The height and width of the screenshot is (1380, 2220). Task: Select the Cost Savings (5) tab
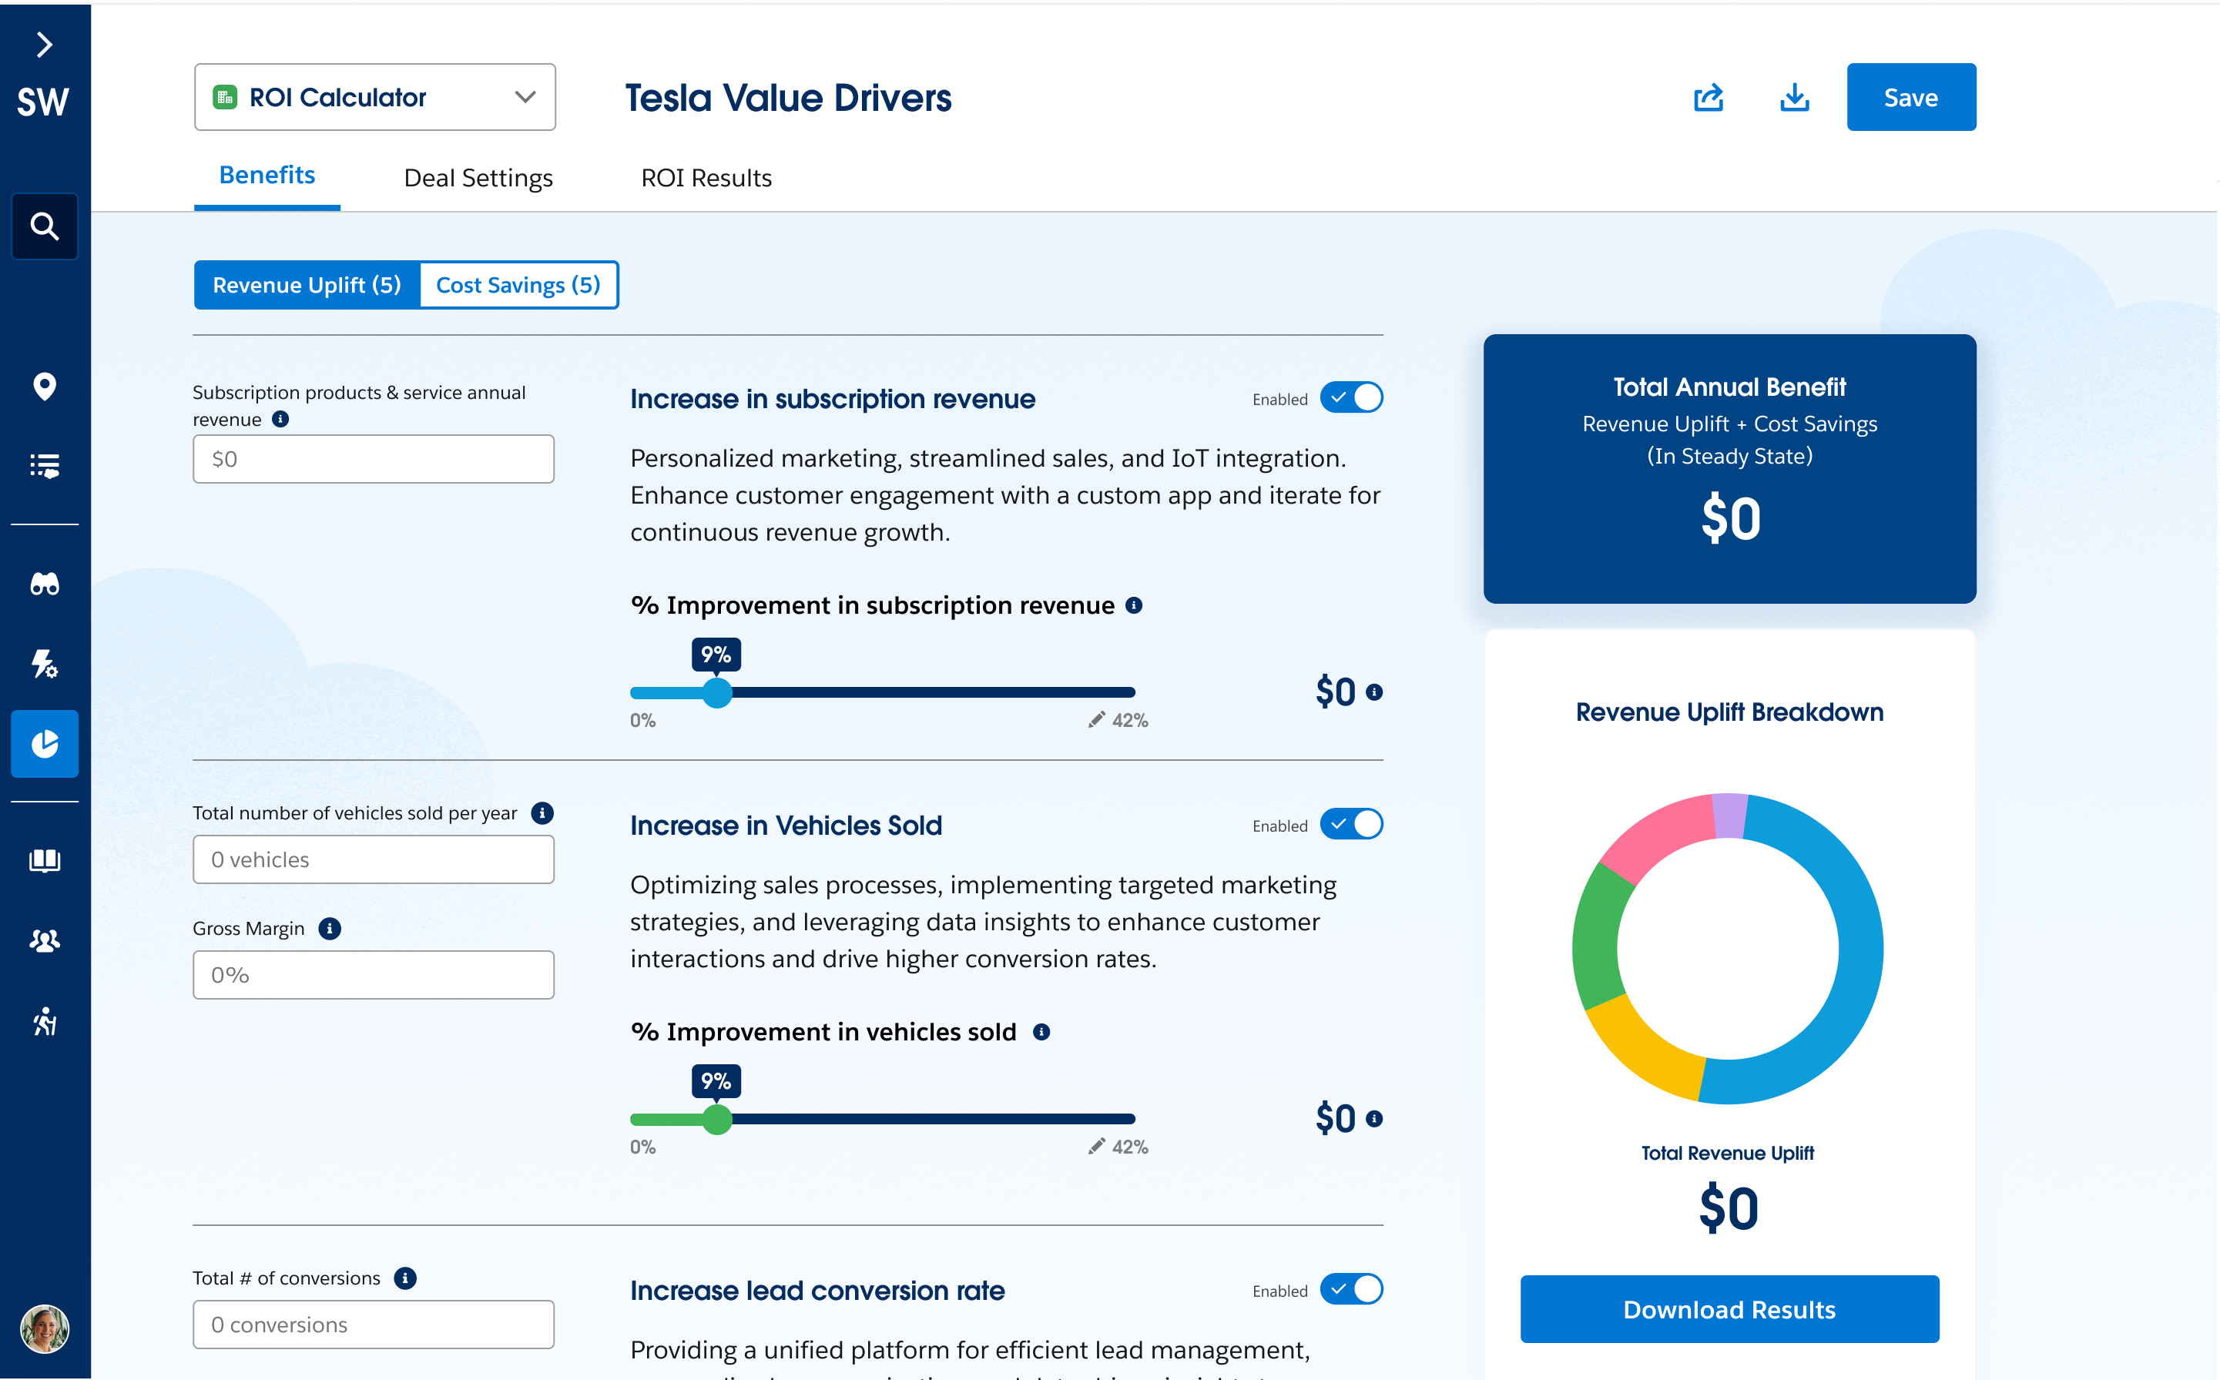click(518, 285)
